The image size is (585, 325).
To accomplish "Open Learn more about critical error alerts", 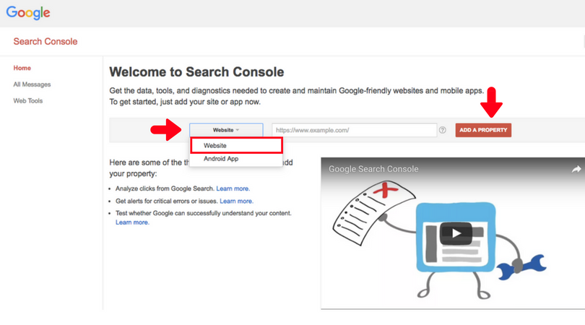I will (x=236, y=201).
